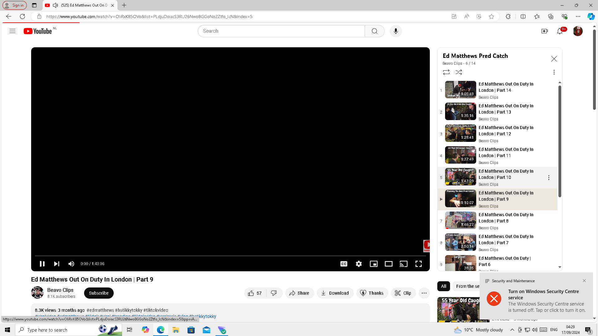This screenshot has height=336, width=598.
Task: Toggle playlist loop button
Action: [446, 72]
